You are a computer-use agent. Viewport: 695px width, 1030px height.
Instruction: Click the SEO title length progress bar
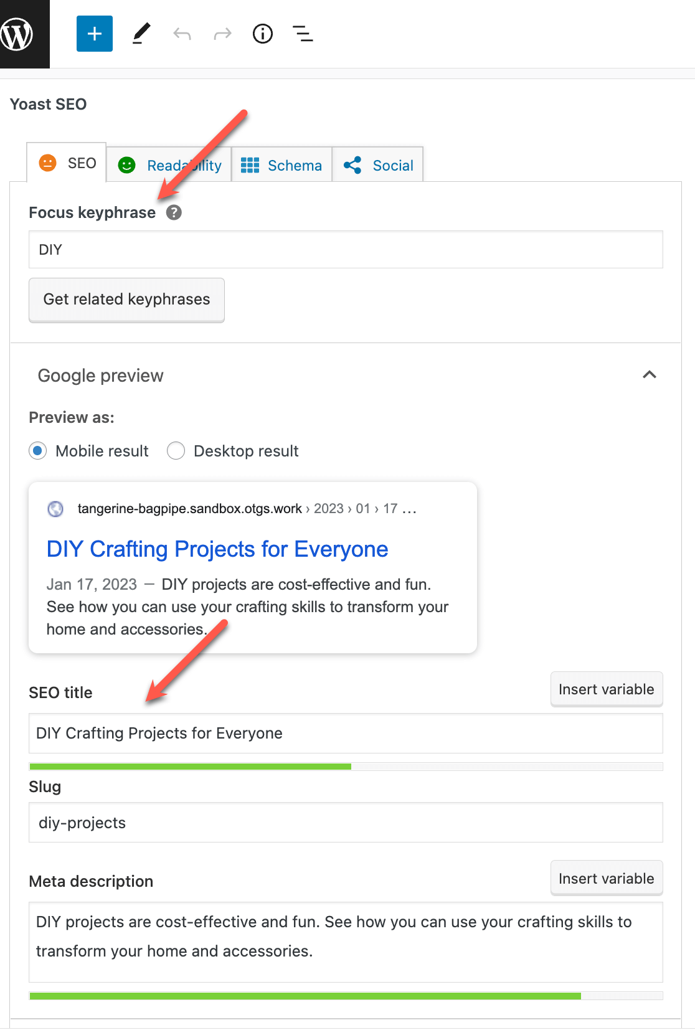(x=346, y=767)
